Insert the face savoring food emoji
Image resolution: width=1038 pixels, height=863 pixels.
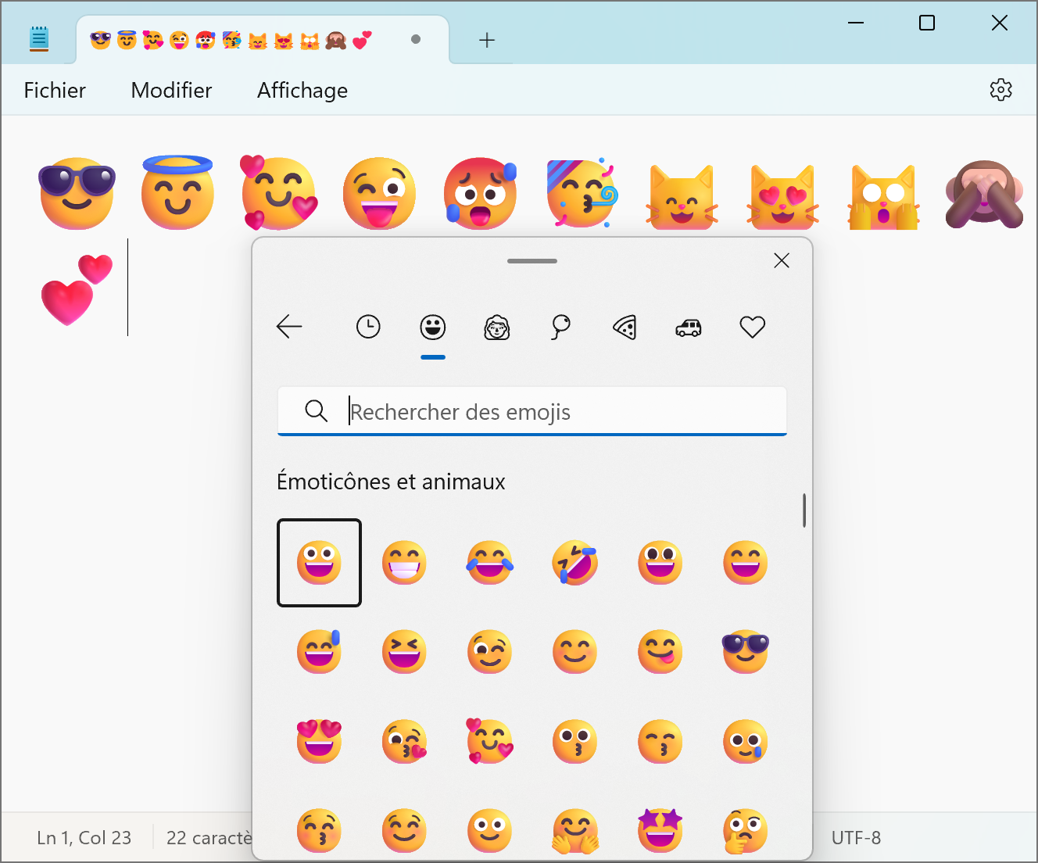click(660, 652)
